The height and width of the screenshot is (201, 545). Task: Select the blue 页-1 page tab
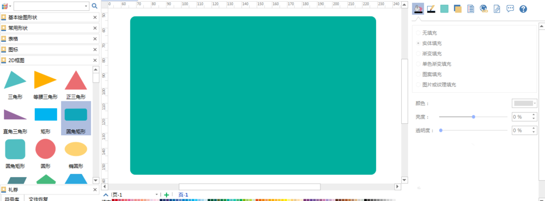[x=183, y=195]
